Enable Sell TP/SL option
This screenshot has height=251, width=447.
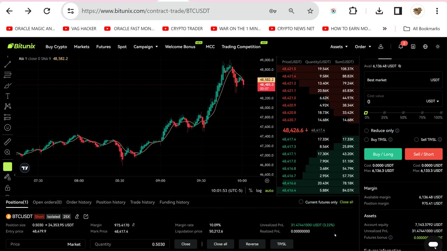416,139
